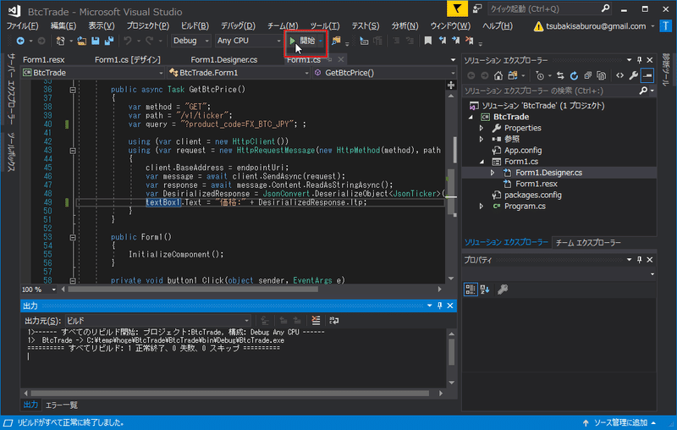Open the 編集(E) menu
Viewport: 677px width, 430px height.
63,26
